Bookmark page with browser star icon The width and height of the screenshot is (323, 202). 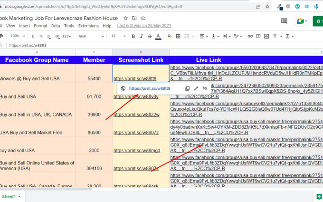click(x=267, y=7)
